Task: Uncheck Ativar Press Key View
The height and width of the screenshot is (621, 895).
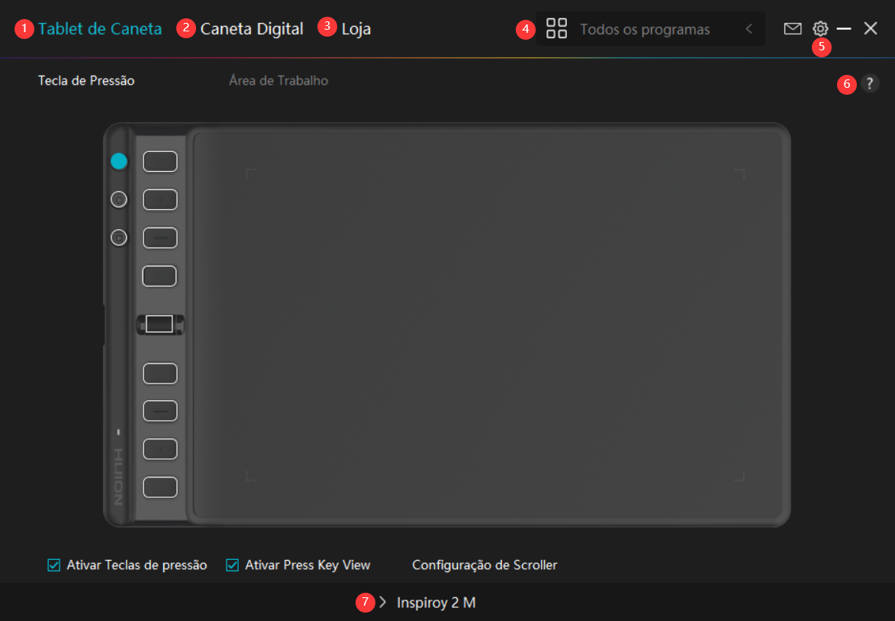Action: (233, 565)
